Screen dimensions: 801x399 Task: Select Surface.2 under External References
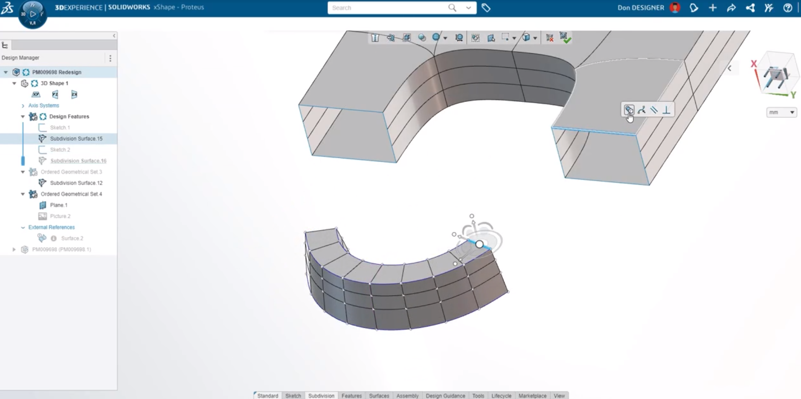pos(72,238)
